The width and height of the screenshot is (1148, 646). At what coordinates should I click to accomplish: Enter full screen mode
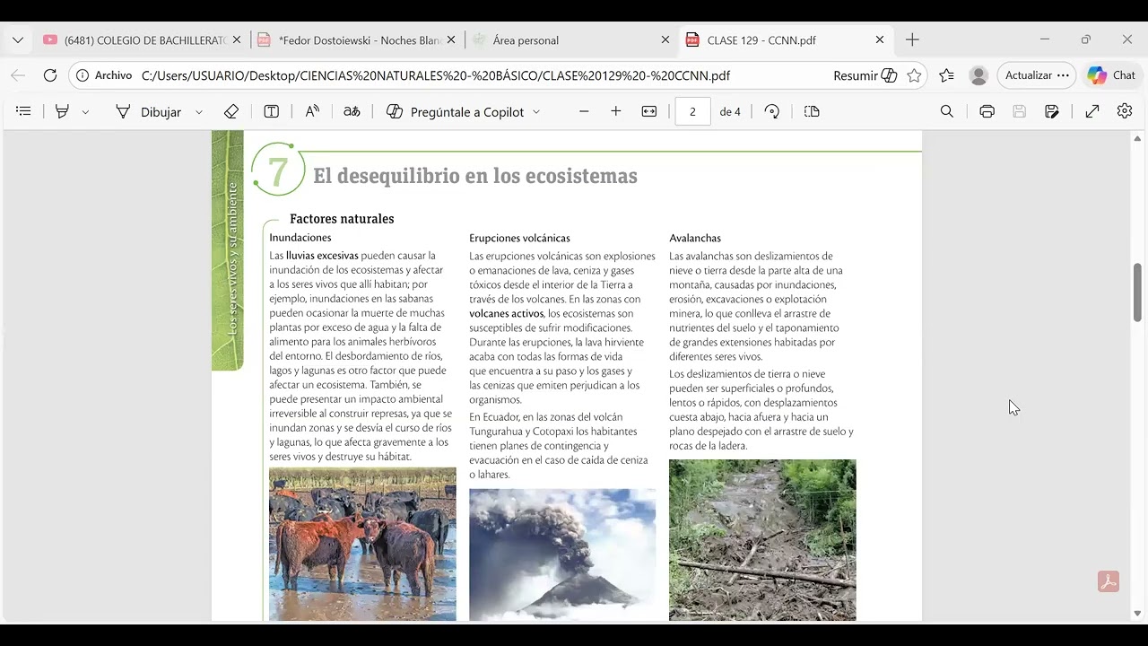[x=1092, y=111]
